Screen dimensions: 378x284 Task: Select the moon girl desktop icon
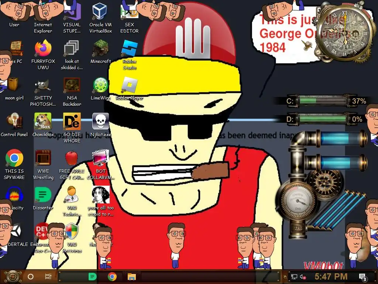14,88
